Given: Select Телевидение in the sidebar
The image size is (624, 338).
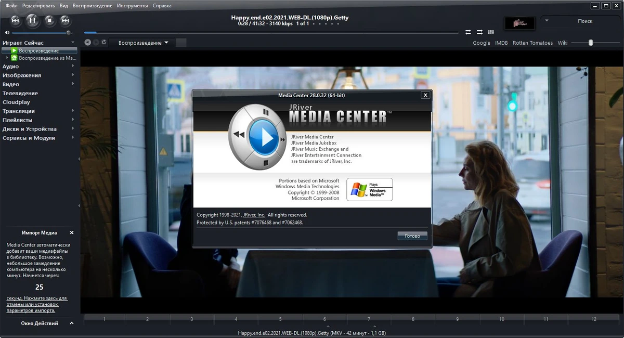Looking at the screenshot, I should pos(20,93).
